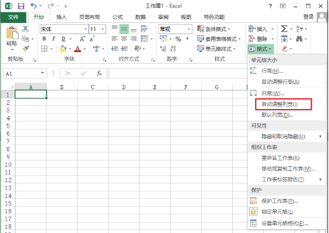Click the Insert Function fx icon
This screenshot has width=329, height=233.
(x=99, y=73)
